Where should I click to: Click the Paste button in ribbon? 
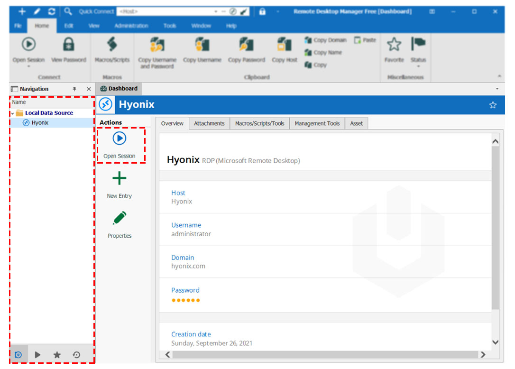365,40
